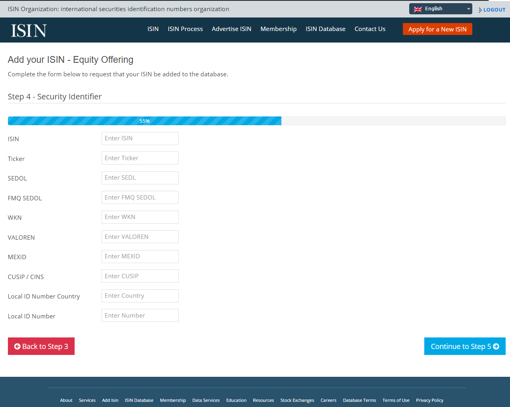510x407 pixels.
Task: Click the Enter CUSIP input field
Action: (140, 276)
